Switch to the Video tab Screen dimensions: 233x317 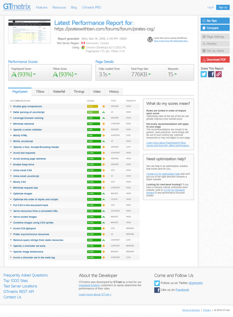pyautogui.click(x=97, y=92)
